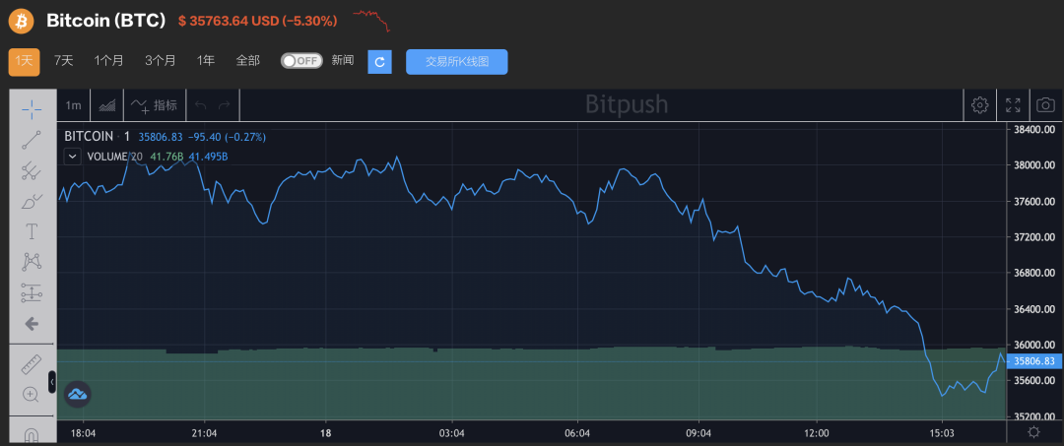This screenshot has height=446, width=1064.
Task: Switch to the 7天 time range
Action: click(64, 61)
